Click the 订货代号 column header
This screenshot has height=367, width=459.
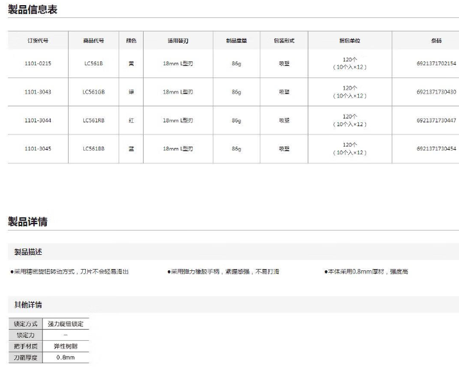point(38,40)
